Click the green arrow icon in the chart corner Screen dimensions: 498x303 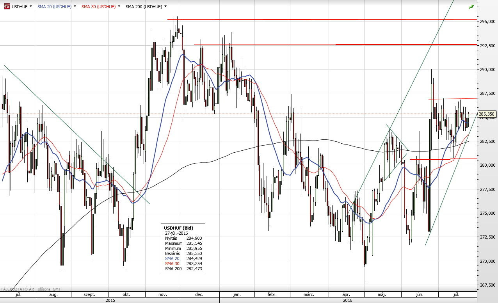471,7
